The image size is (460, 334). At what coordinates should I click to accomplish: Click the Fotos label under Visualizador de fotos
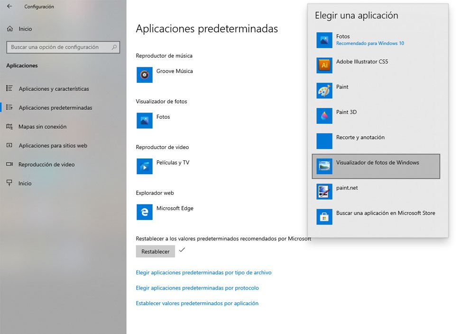[x=163, y=117]
